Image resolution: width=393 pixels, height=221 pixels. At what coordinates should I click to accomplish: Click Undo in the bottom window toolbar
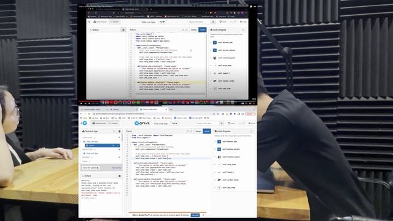tap(232, 123)
